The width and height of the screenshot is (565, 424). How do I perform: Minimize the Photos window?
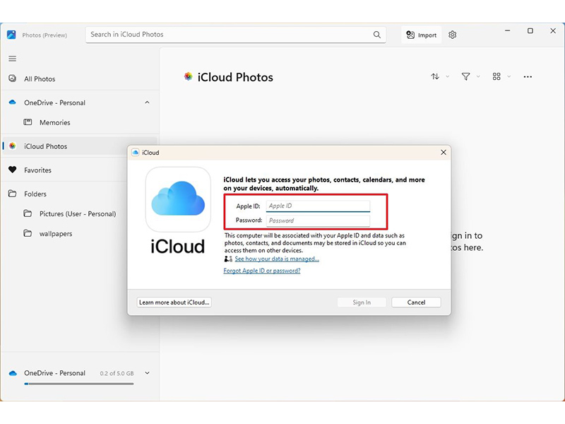pyautogui.click(x=507, y=31)
